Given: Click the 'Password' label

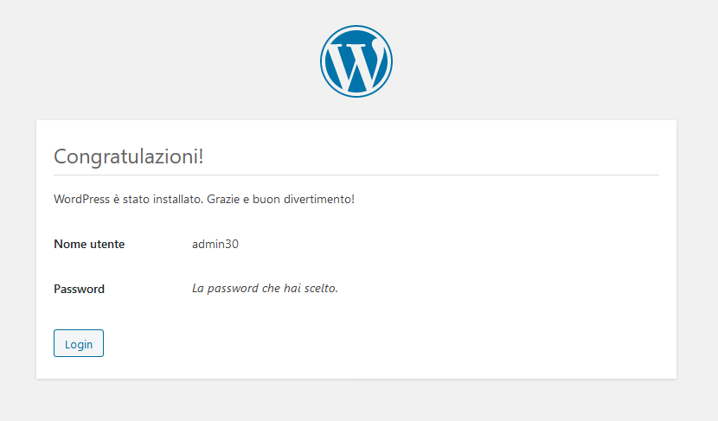Looking at the screenshot, I should (80, 289).
